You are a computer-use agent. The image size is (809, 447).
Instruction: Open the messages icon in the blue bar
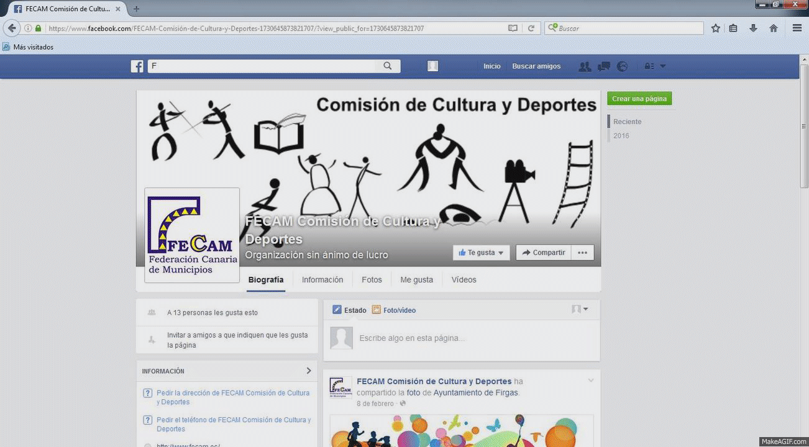(x=603, y=66)
